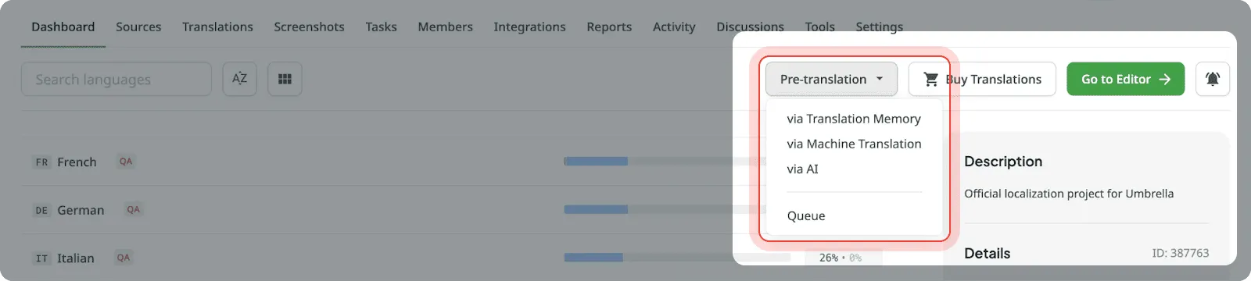This screenshot has height=281, width=1251.
Task: Click the shopping cart icon
Action: point(930,79)
